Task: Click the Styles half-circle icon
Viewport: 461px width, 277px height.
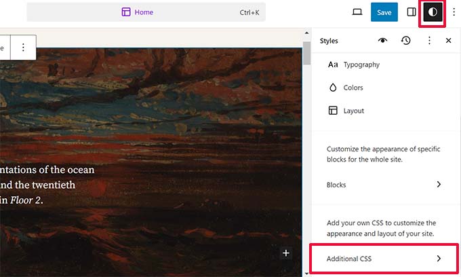Action: click(x=433, y=12)
